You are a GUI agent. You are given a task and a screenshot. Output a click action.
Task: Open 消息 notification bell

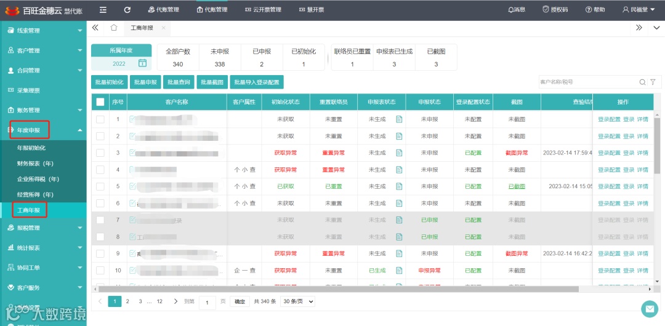pos(517,9)
